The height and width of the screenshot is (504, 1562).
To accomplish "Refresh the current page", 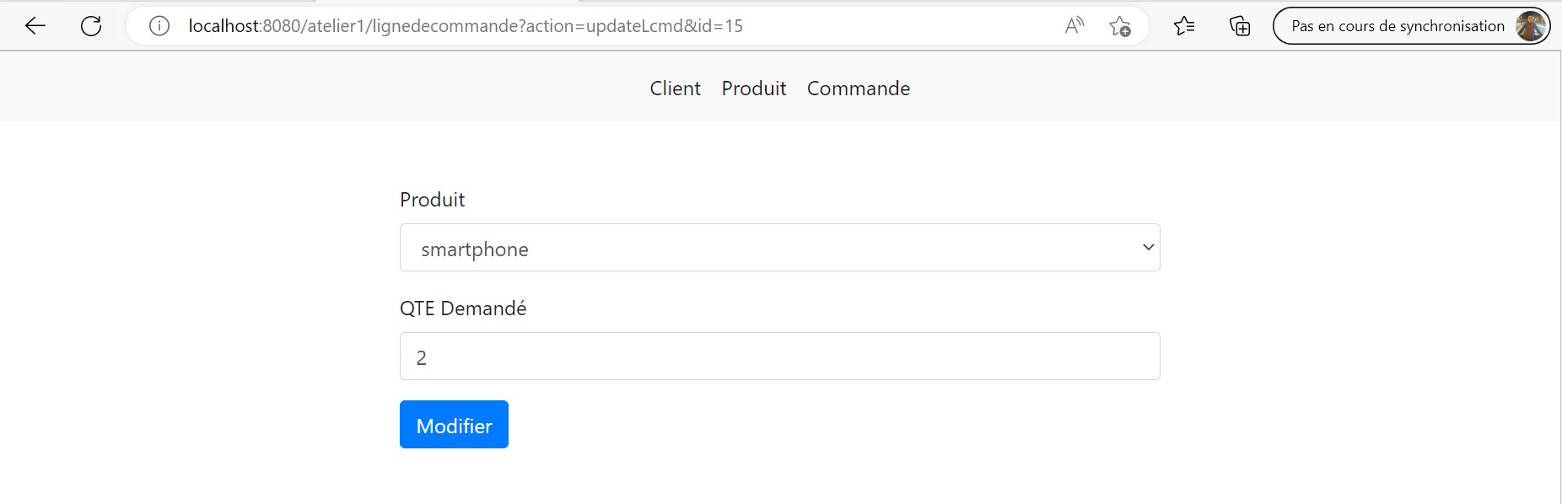I will tap(91, 25).
